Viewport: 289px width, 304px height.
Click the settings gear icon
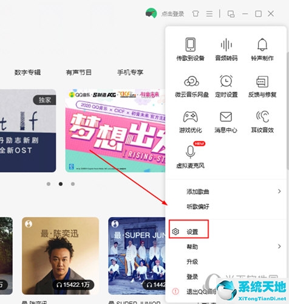pos(175,232)
